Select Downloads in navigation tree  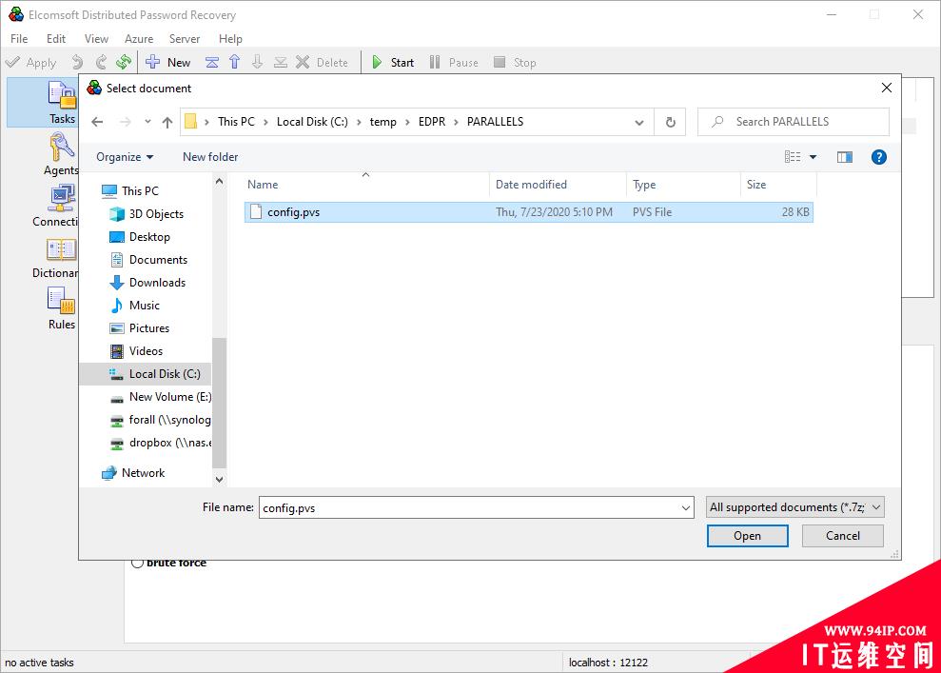147,282
